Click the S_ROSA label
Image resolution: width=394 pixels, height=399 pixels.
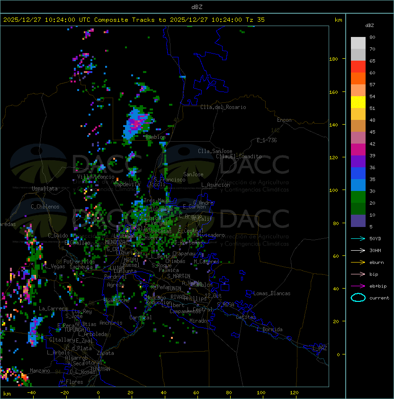(225, 305)
